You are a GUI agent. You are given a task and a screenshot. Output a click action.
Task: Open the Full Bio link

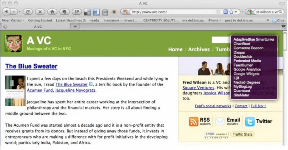pos(258,106)
